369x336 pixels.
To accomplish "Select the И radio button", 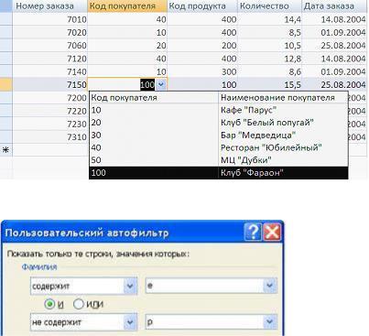I will (49, 304).
